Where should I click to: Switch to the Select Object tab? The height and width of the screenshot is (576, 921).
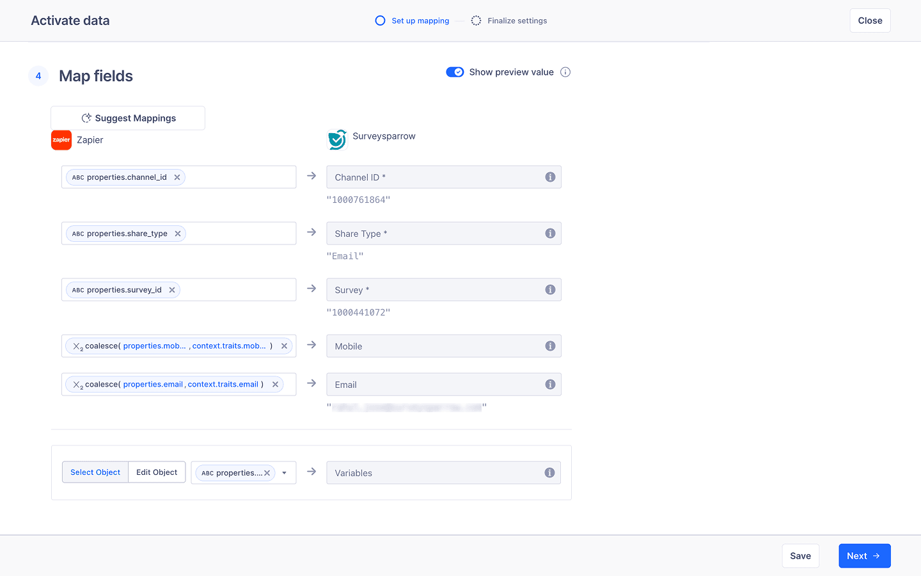click(95, 472)
